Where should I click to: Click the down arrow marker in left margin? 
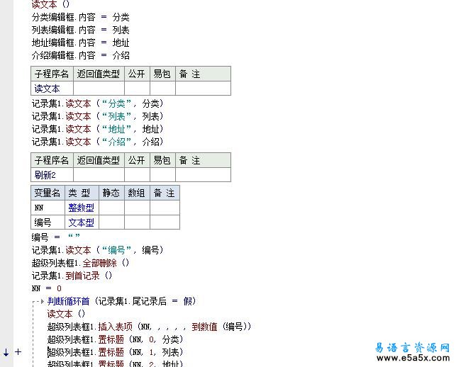[6, 352]
